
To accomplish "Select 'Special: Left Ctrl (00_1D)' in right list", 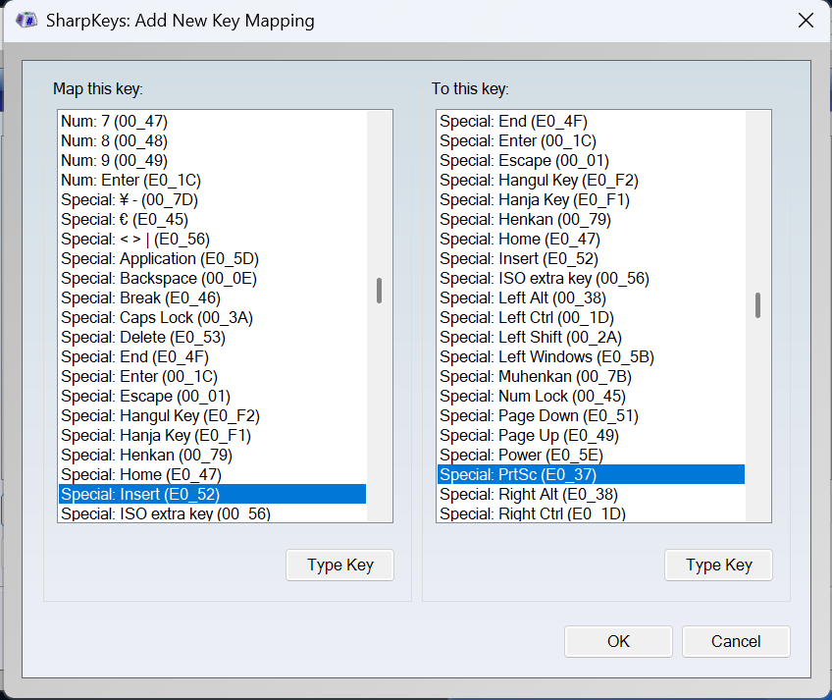I will click(591, 318).
